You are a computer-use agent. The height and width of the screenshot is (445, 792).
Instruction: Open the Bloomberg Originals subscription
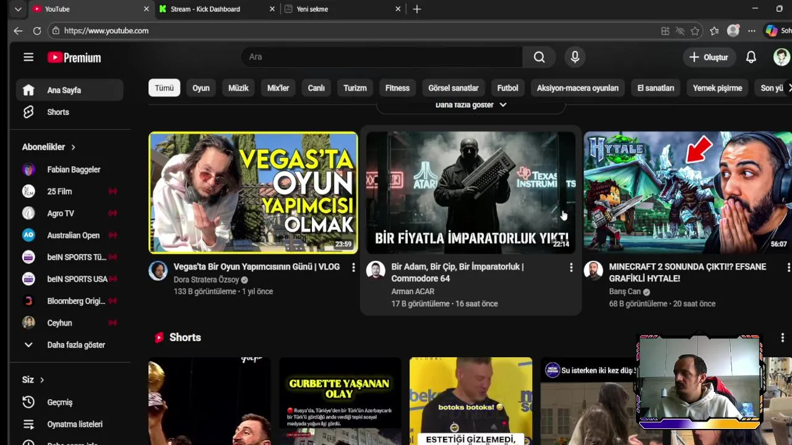(69, 301)
